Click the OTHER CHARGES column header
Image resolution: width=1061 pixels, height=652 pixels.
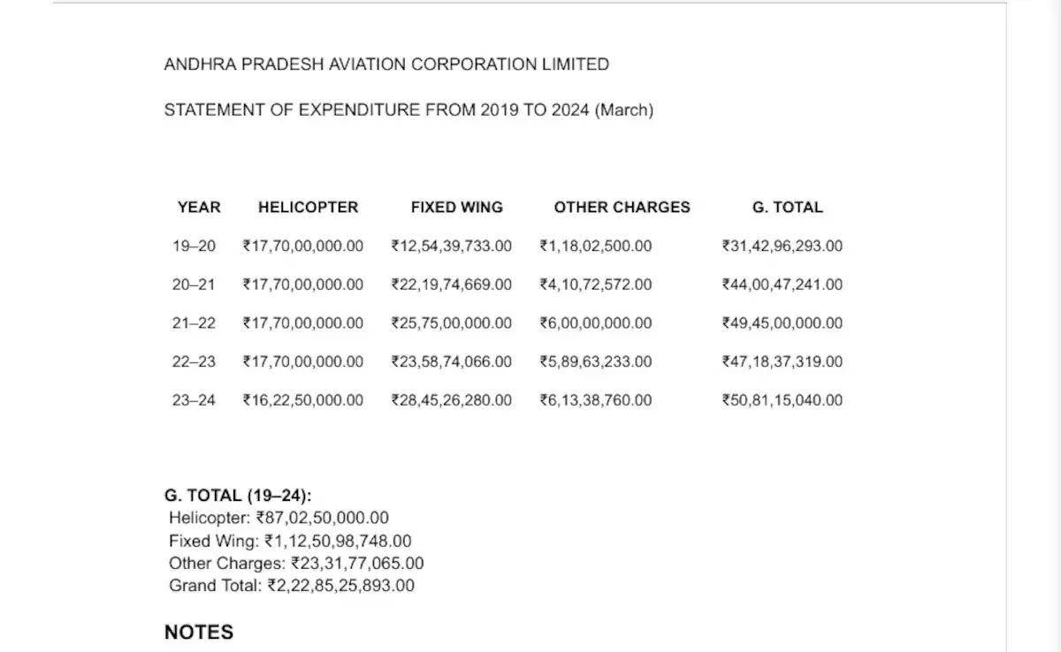point(622,208)
